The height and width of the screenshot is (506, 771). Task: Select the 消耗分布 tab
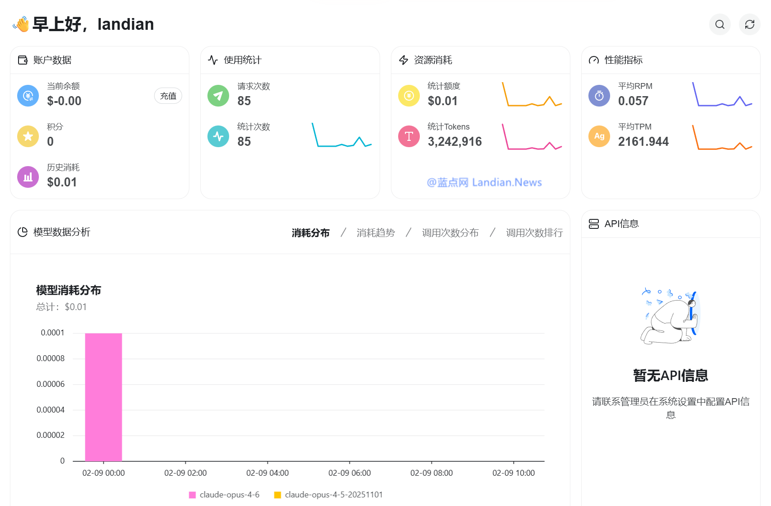(310, 233)
